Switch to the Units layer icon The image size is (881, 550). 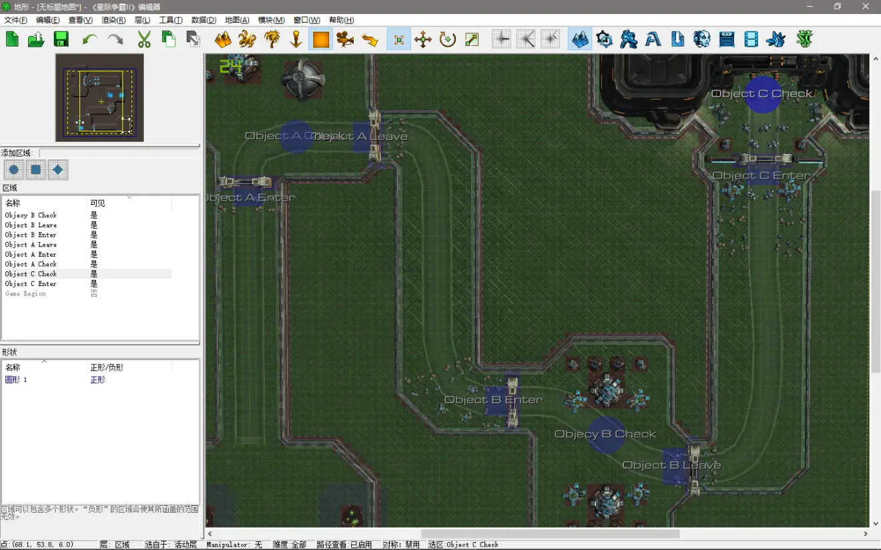point(248,39)
